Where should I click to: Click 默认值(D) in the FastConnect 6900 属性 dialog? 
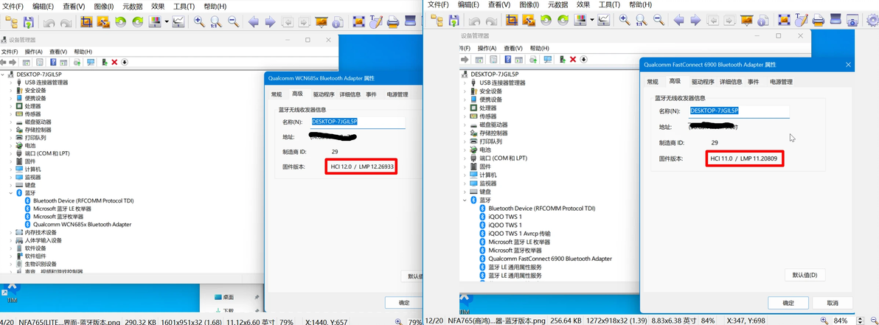pyautogui.click(x=805, y=275)
